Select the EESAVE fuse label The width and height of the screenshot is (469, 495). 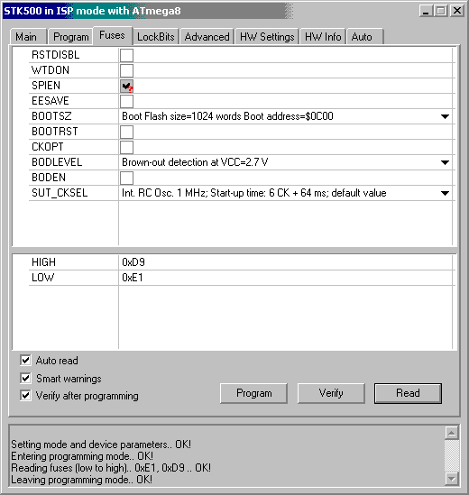[x=51, y=101]
